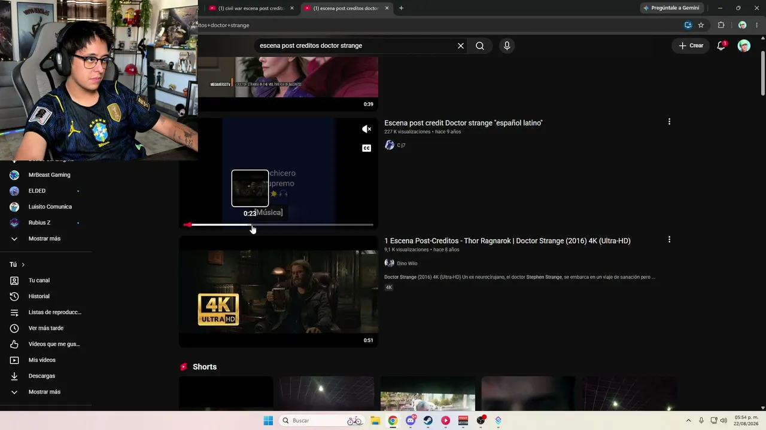This screenshot has height=430, width=766.
Task: Open more options for Escena post credit video
Action: point(669,122)
